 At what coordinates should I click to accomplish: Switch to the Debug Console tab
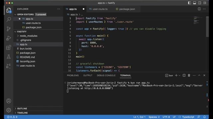(x=106, y=75)
